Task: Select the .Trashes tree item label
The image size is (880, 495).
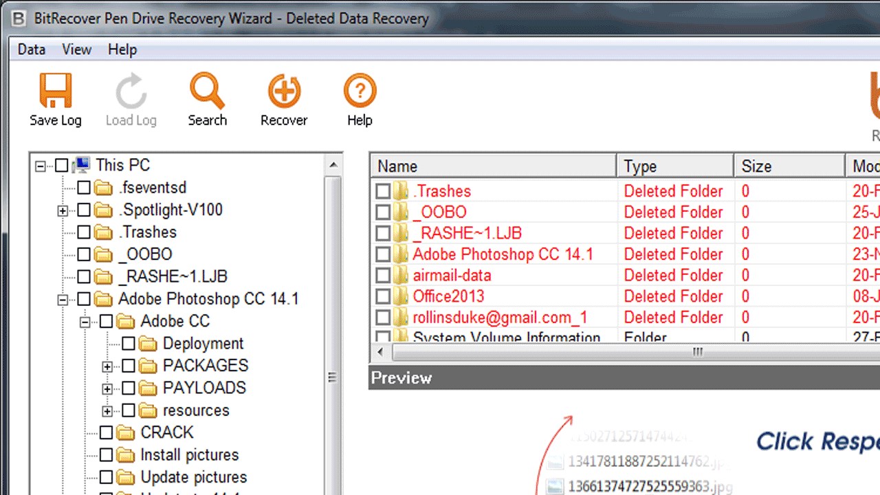Action: click(147, 232)
